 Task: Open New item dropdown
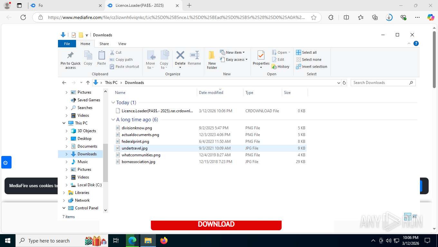[233, 52]
